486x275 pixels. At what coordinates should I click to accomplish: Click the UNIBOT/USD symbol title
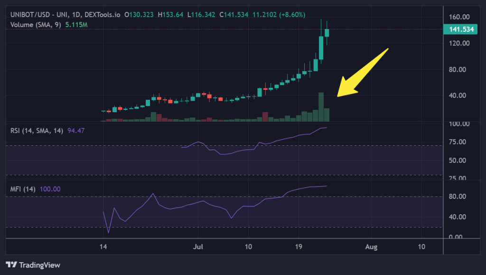click(65, 15)
